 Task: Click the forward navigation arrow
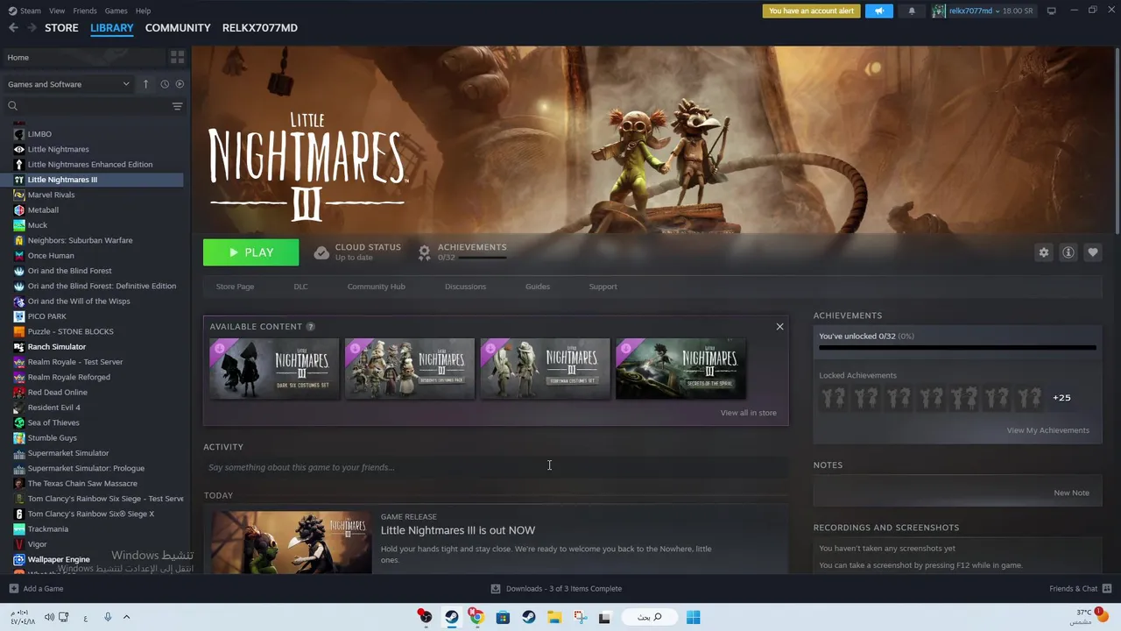(x=32, y=28)
